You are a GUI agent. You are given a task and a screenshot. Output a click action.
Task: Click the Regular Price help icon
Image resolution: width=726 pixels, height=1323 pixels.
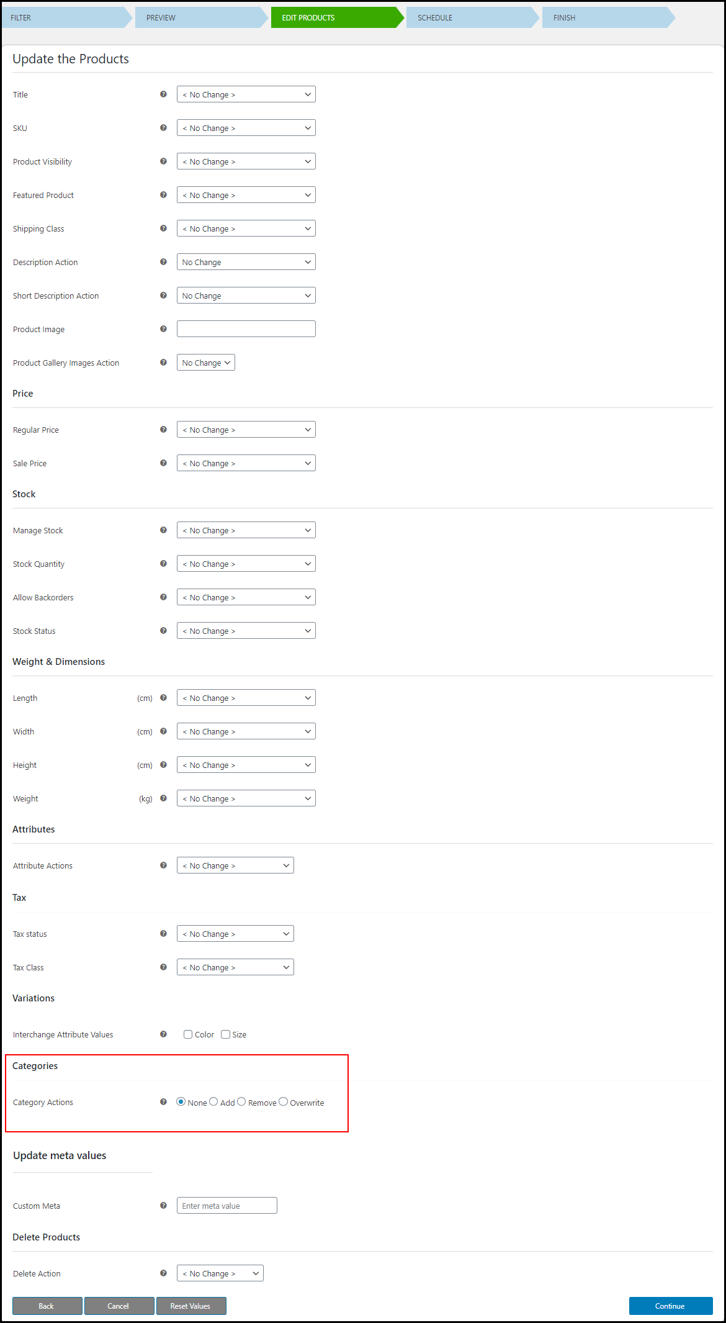(x=163, y=430)
